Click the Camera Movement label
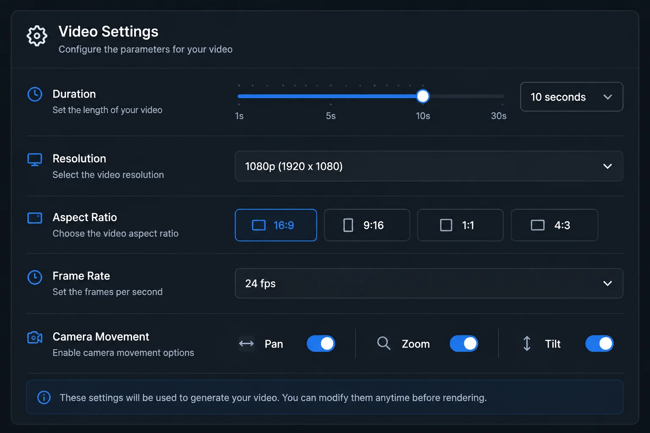The height and width of the screenshot is (433, 650). (x=101, y=337)
